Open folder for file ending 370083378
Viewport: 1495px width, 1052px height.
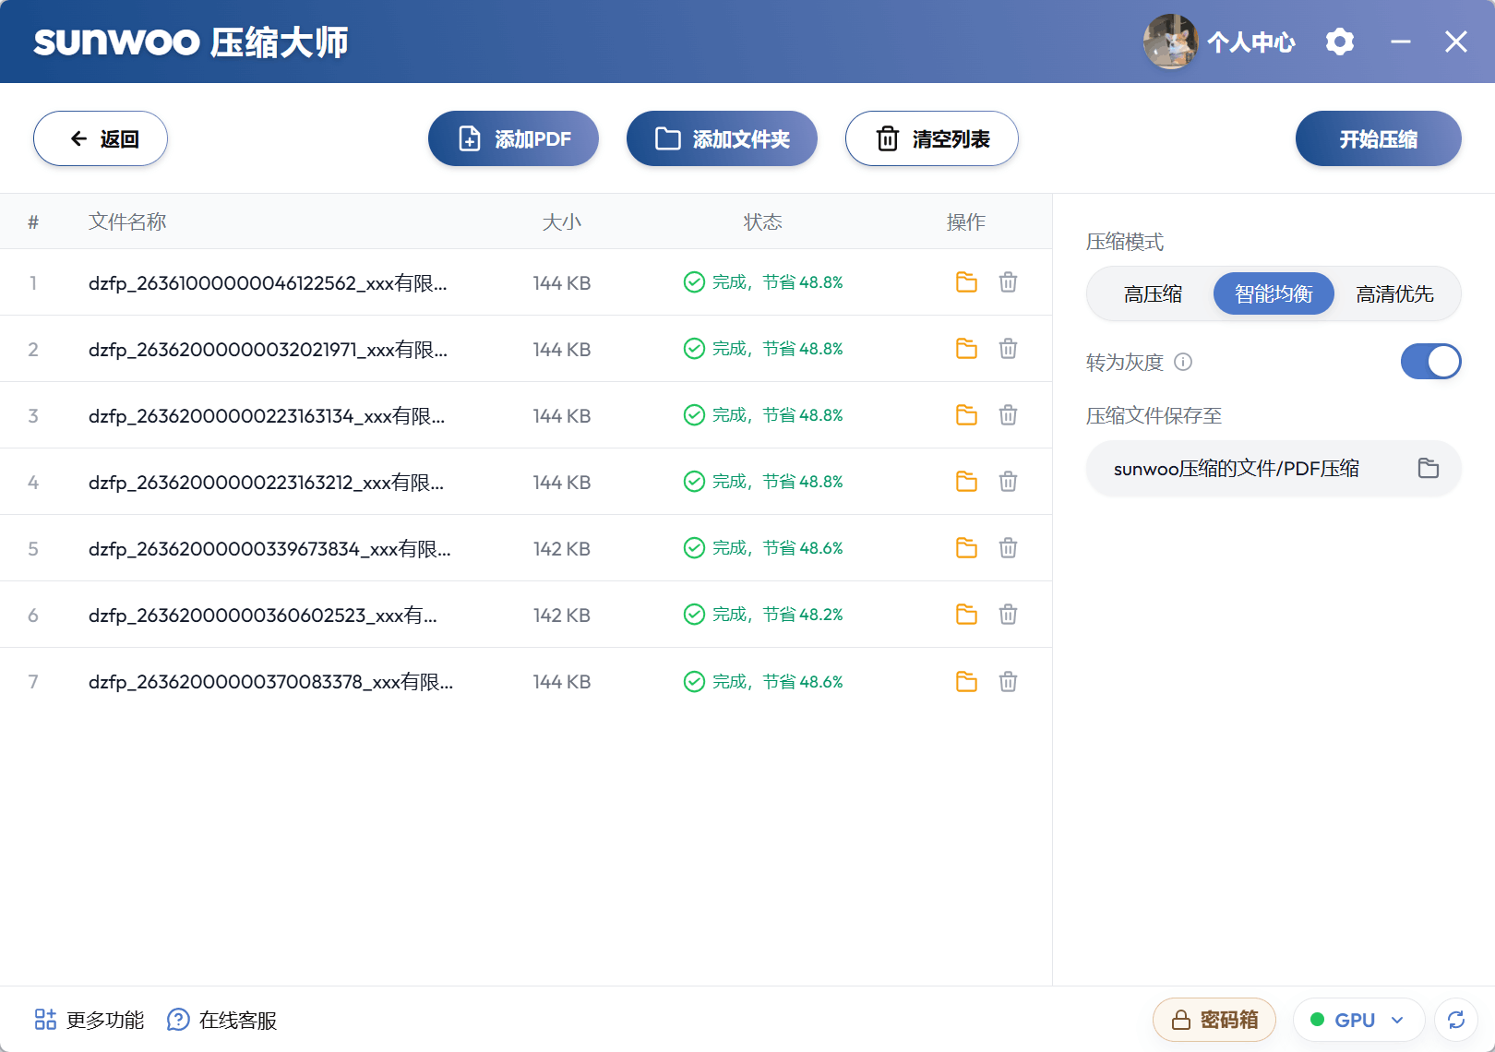[966, 682]
